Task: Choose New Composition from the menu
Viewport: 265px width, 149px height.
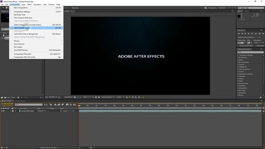Action: [x=36, y=8]
